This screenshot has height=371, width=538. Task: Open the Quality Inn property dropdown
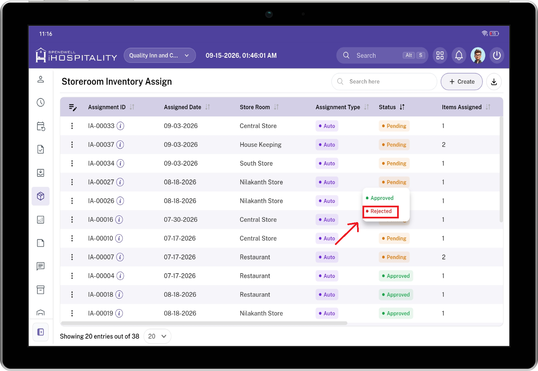pos(160,55)
